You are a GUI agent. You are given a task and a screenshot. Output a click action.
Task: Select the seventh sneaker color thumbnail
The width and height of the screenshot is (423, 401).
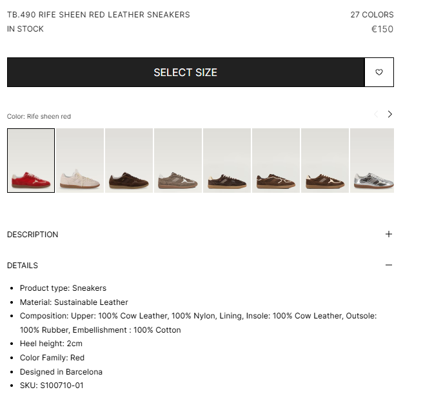(325, 161)
